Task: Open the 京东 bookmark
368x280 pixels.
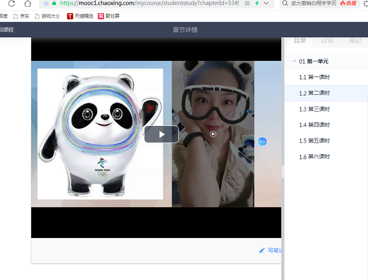Action: [21, 16]
